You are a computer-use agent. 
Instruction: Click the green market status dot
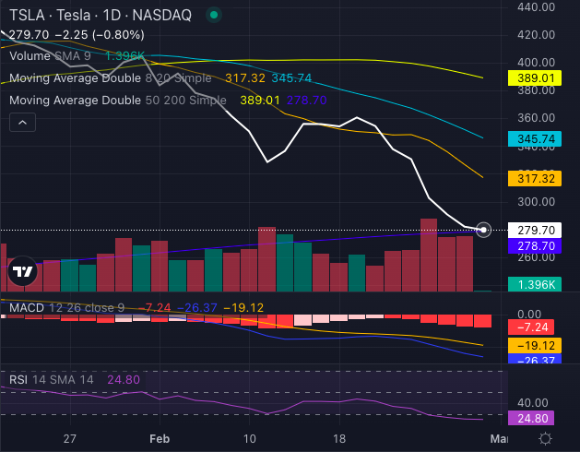pos(214,16)
